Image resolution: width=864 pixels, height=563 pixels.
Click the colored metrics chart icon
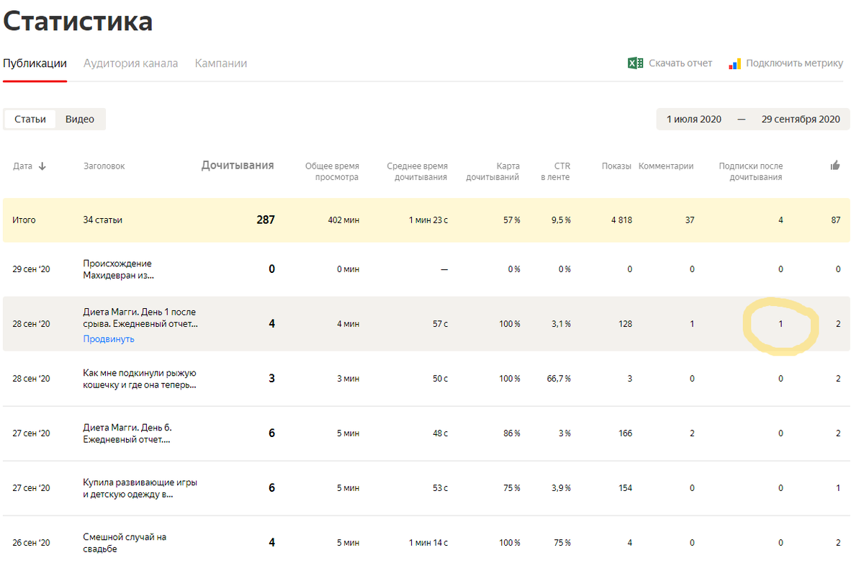[x=734, y=63]
